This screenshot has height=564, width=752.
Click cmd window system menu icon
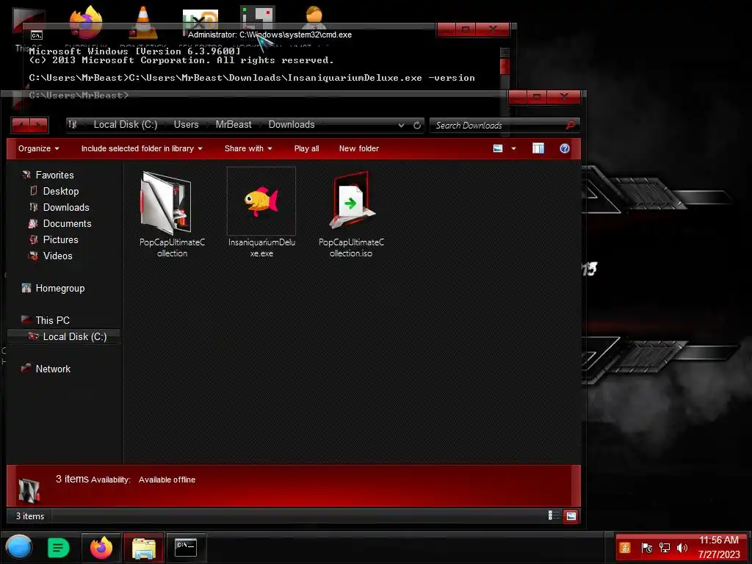(37, 35)
